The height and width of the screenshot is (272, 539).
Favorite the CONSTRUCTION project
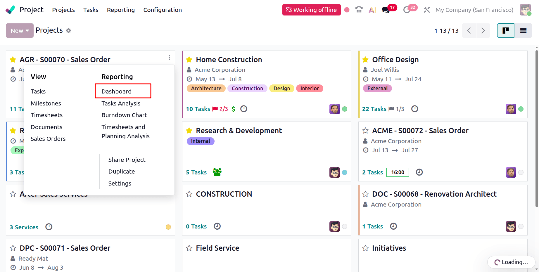pyautogui.click(x=189, y=194)
